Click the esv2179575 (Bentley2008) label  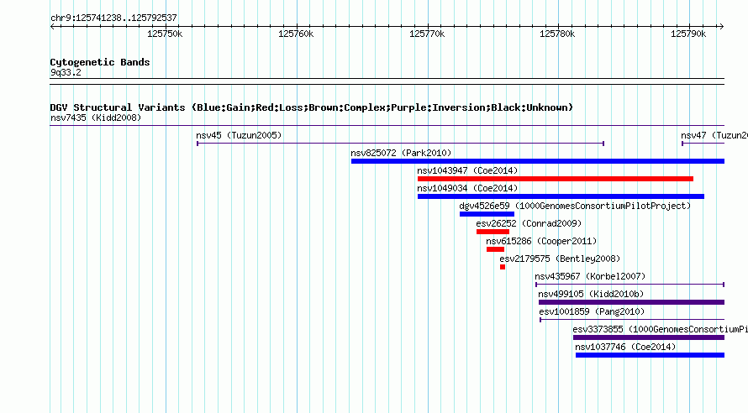tap(560, 259)
